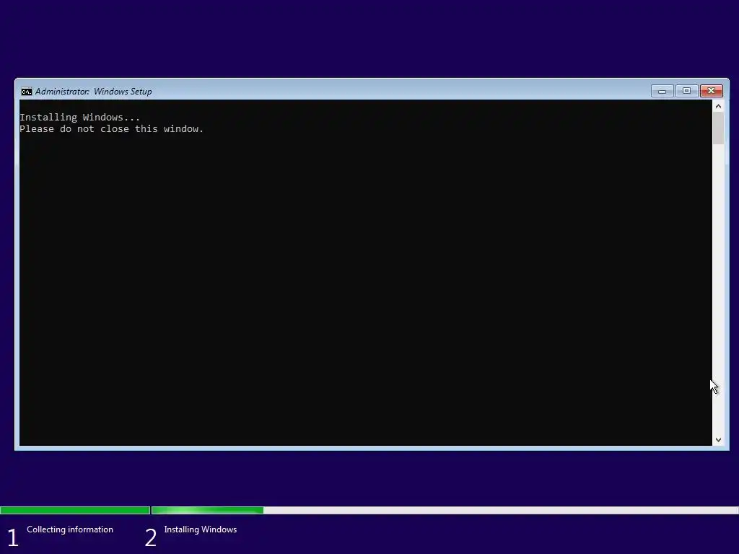This screenshot has width=739, height=554.
Task: Click the "Administrator: Windows Setup" title text
Action: pos(93,92)
